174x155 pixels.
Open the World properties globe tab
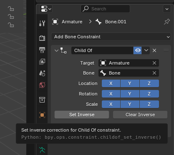coord(42,85)
